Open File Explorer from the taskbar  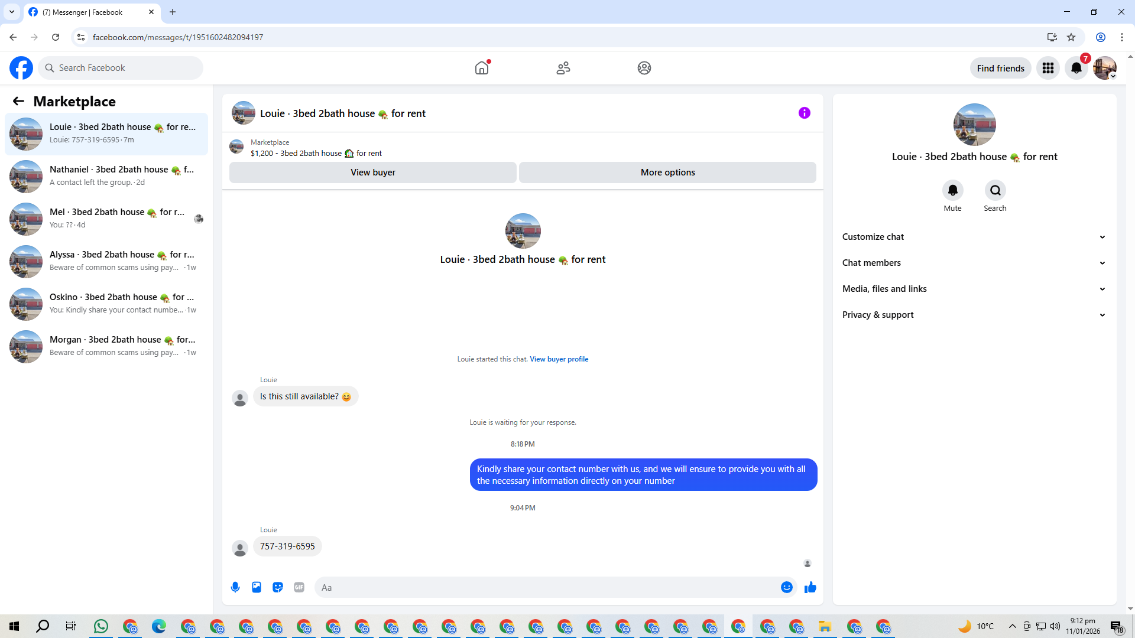[x=825, y=626]
